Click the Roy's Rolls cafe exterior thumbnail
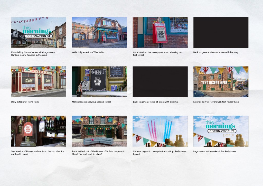Viewport: 263px width, 186px height. point(39,82)
